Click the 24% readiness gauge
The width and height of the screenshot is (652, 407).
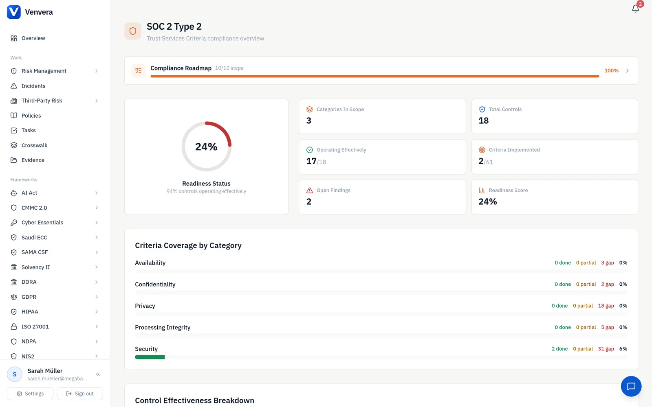(206, 147)
